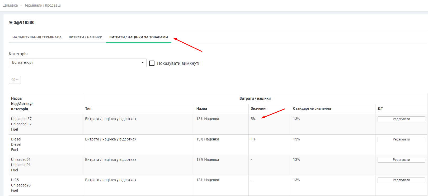The height and width of the screenshot is (196, 428).
Task: Enable the Показувати вимкнуті checkbox
Action: pyautogui.click(x=152, y=63)
